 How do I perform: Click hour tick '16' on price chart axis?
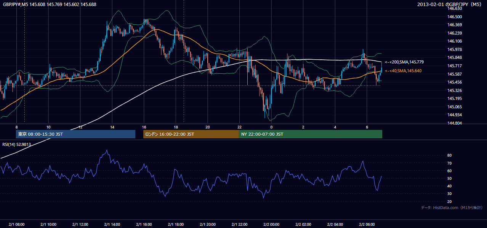[x=144, y=127]
